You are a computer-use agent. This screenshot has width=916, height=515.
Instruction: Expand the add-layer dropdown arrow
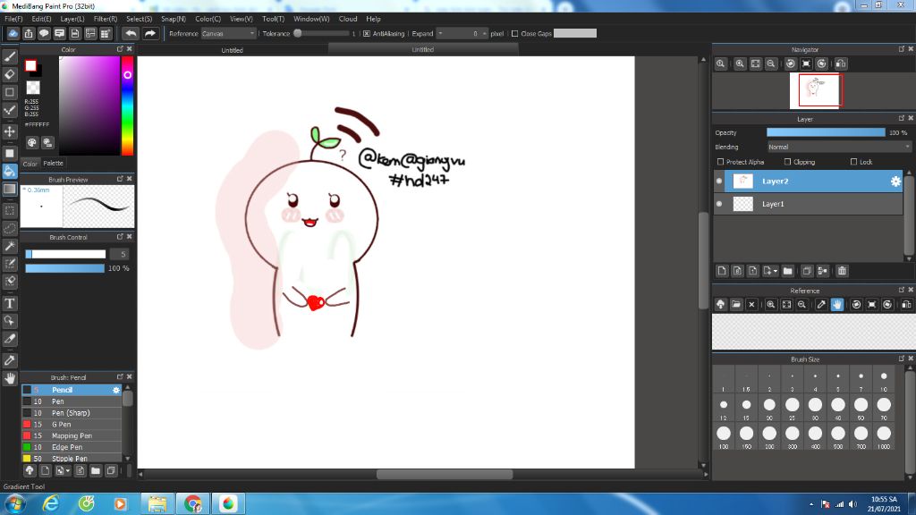pos(776,272)
